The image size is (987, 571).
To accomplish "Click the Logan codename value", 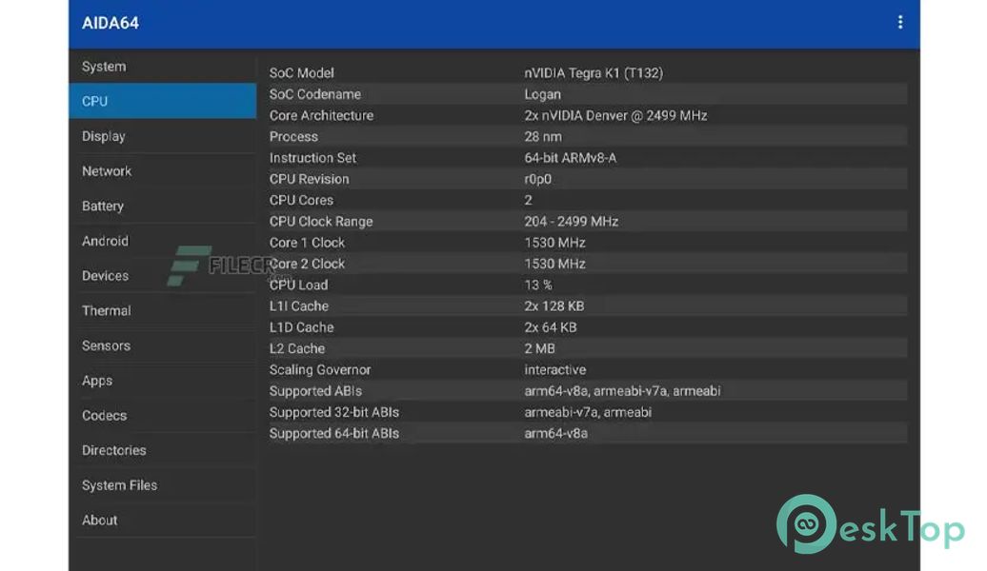I will pyautogui.click(x=543, y=94).
